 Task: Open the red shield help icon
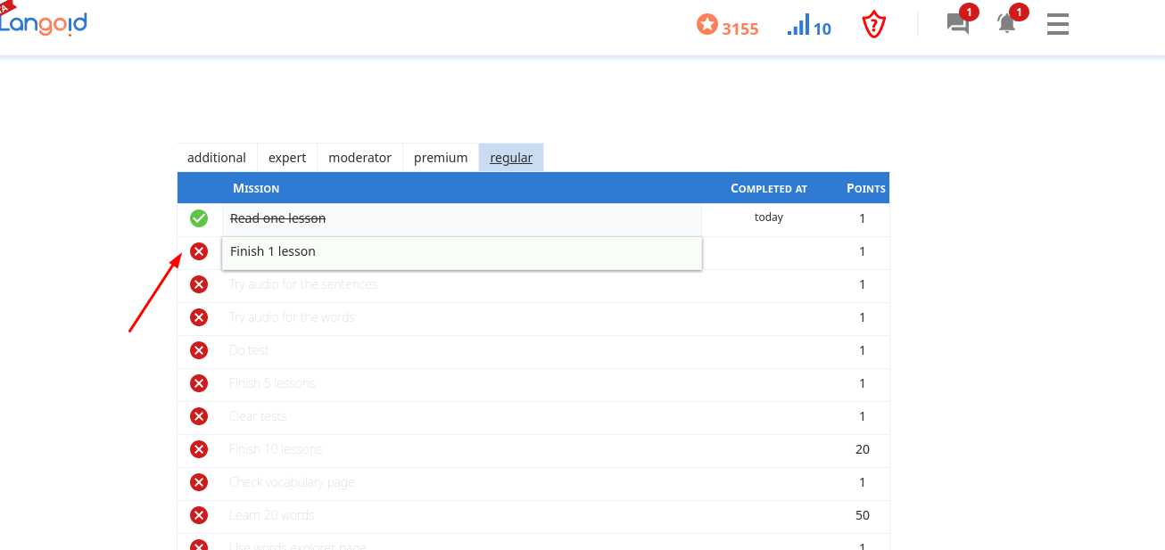[x=874, y=25]
